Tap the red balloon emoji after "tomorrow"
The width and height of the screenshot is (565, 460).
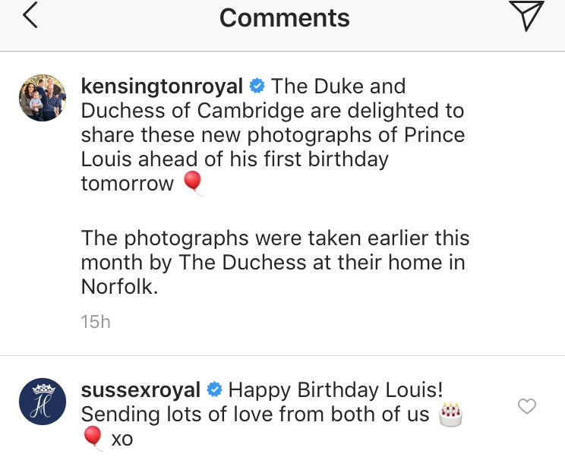point(194,183)
